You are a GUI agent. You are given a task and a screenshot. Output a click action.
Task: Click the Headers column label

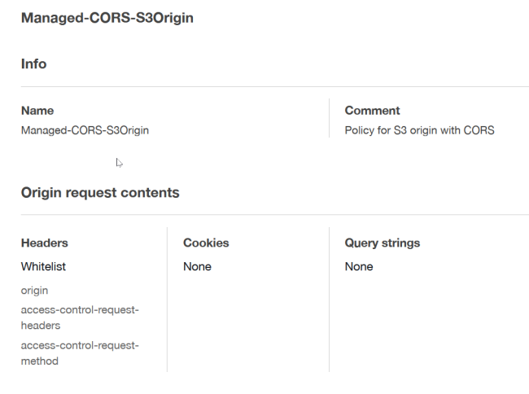tap(44, 243)
